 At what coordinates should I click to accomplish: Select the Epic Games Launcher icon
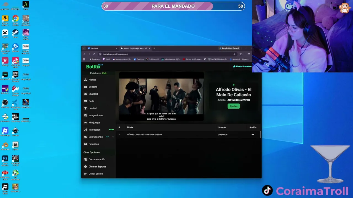pyautogui.click(x=15, y=77)
